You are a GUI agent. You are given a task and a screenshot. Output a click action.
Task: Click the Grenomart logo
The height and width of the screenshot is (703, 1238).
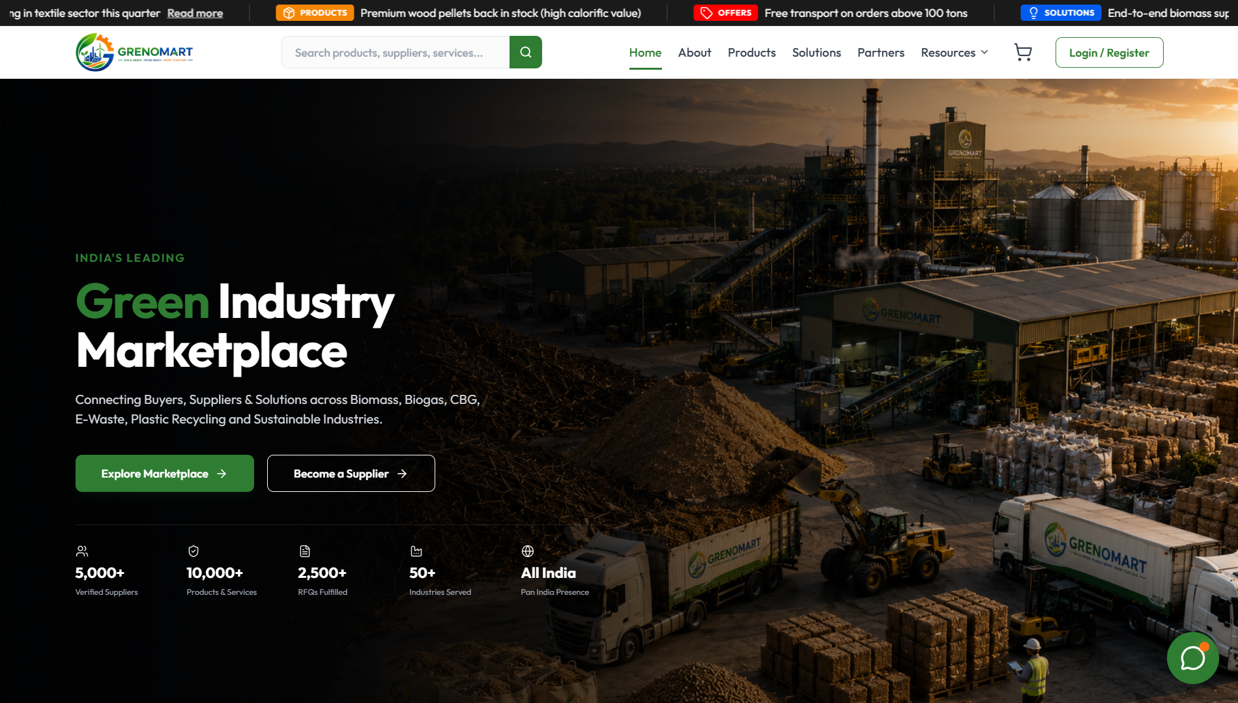pyautogui.click(x=134, y=52)
